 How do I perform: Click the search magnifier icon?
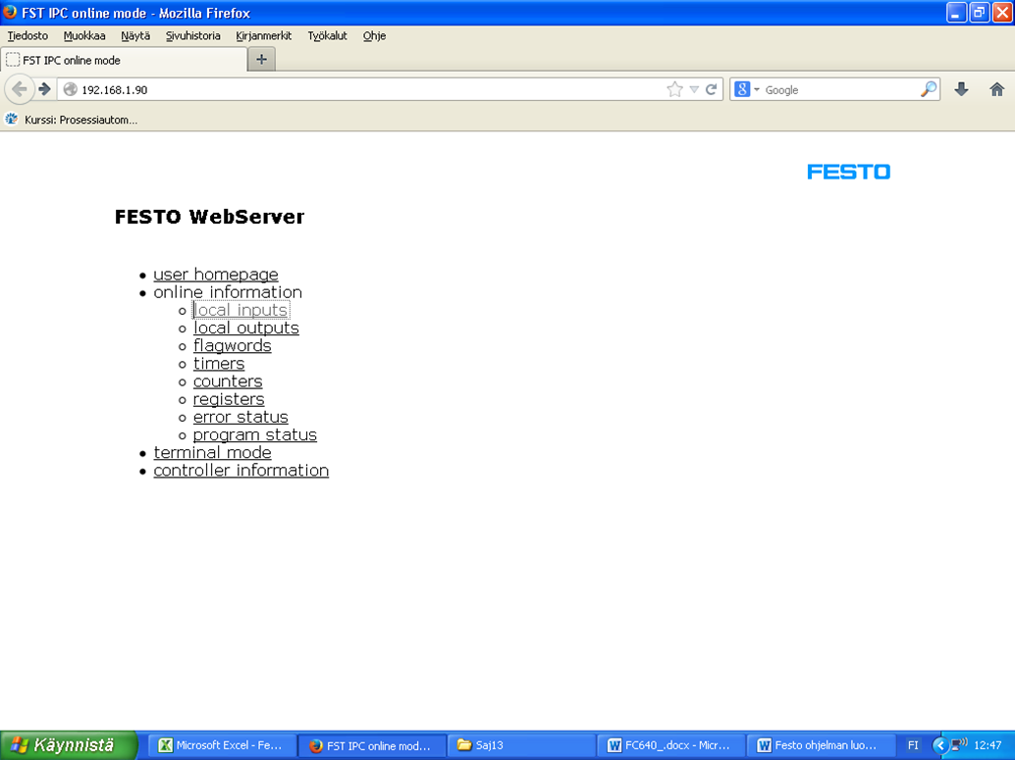(x=929, y=89)
